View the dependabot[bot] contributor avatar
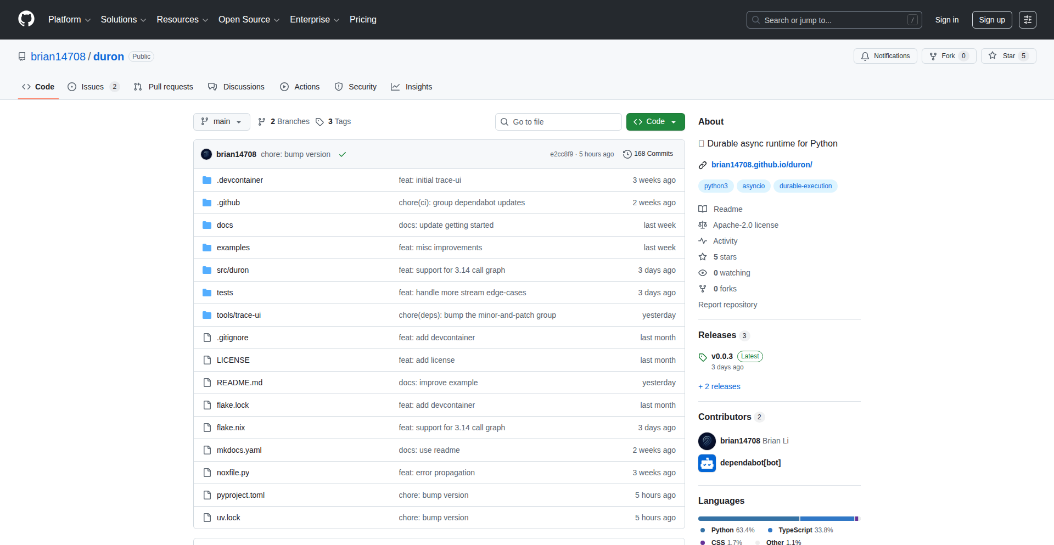Screen dimensions: 1054x545 click(x=707, y=463)
